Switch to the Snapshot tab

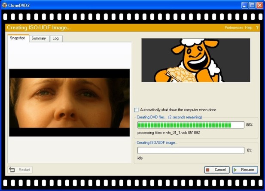(18, 38)
